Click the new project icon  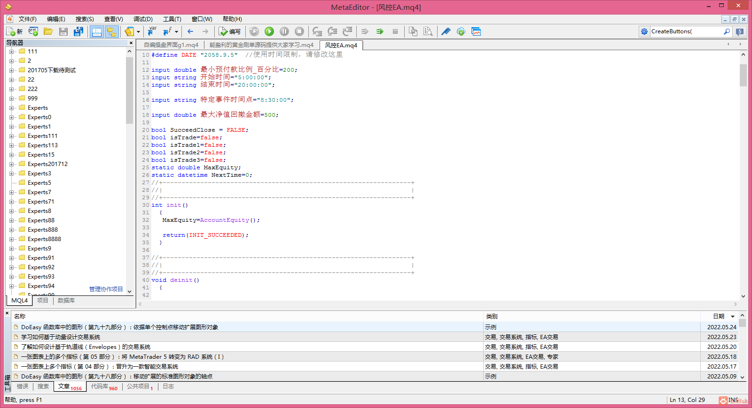coord(33,31)
